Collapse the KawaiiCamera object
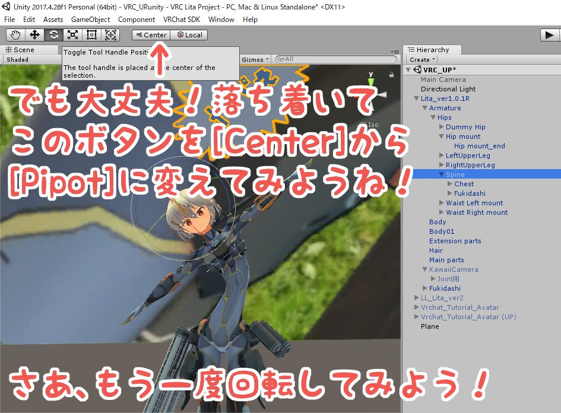This screenshot has width=561, height=413. tap(424, 269)
